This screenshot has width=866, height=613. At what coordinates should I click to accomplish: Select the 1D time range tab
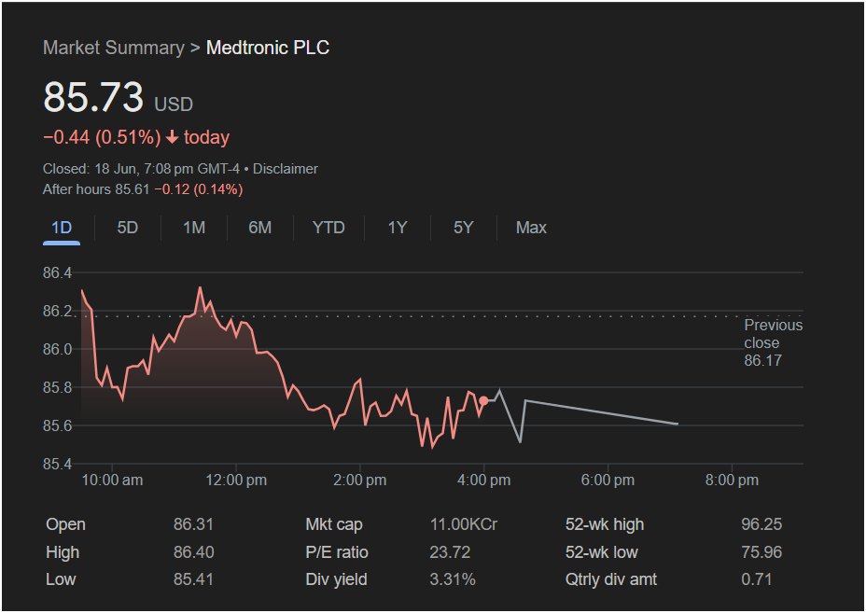pos(62,228)
